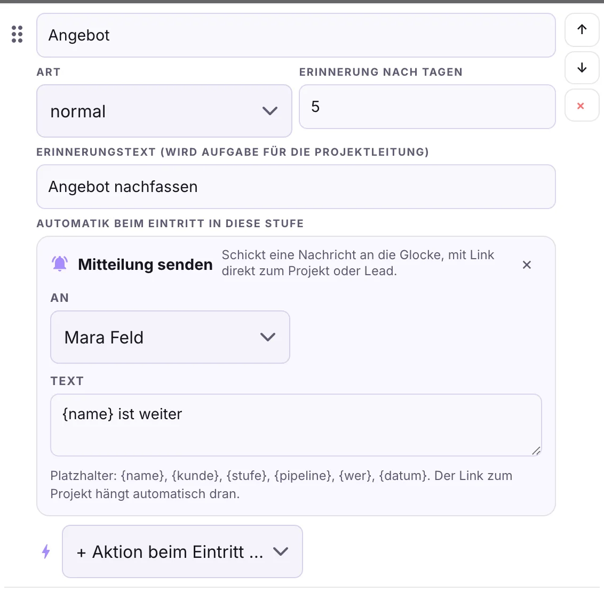Screen dimensions: 604x592
Task: Open the An recipient dropdown Mara Feld
Action: pyautogui.click(x=170, y=337)
